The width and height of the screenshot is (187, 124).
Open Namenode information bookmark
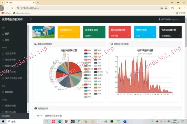[x=22, y=13]
